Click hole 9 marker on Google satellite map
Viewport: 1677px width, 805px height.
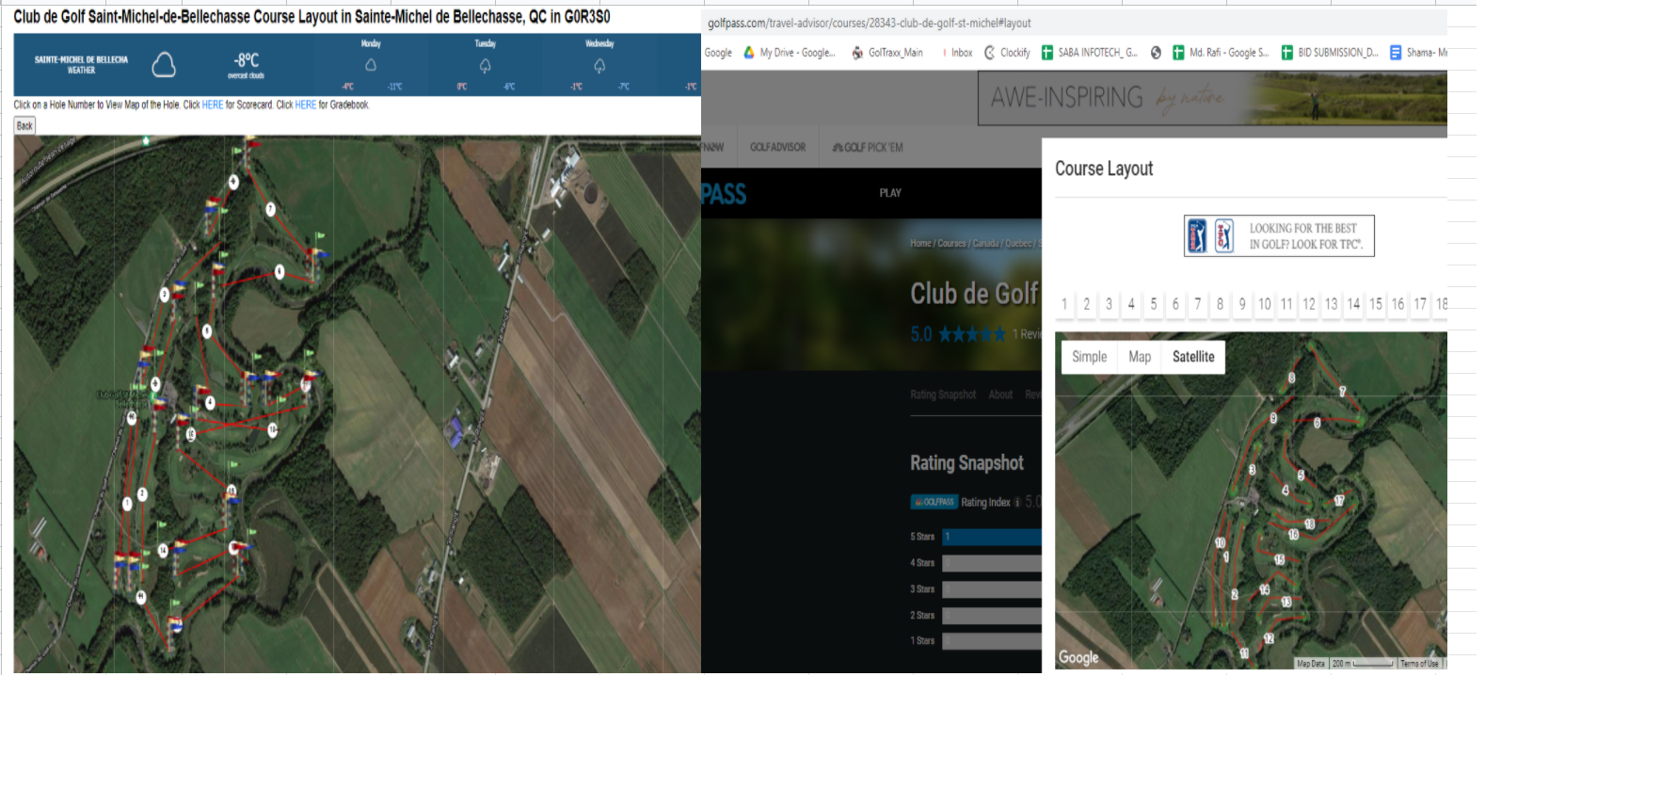click(x=1273, y=418)
